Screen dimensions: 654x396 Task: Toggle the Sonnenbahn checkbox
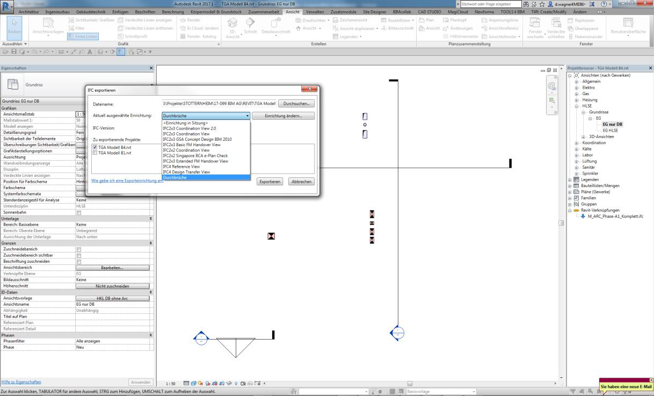[x=79, y=212]
